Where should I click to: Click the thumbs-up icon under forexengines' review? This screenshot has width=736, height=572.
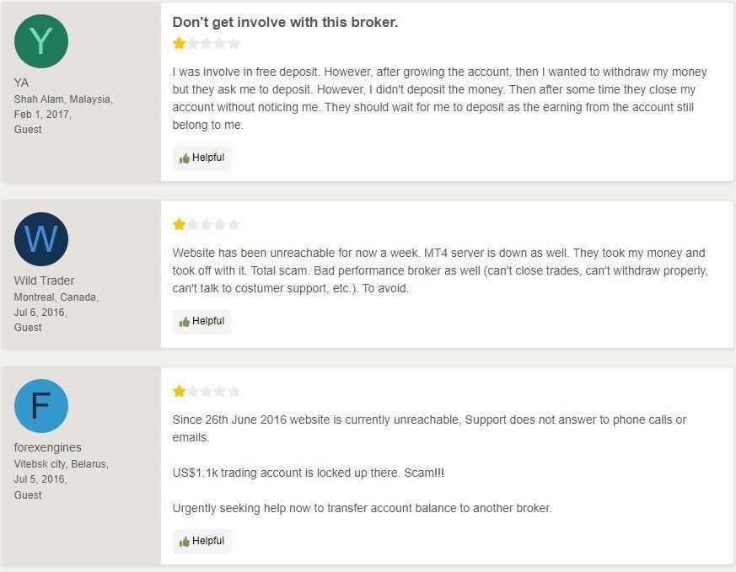pyautogui.click(x=184, y=542)
